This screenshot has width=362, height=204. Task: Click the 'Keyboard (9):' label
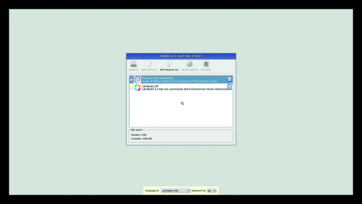pos(199,190)
